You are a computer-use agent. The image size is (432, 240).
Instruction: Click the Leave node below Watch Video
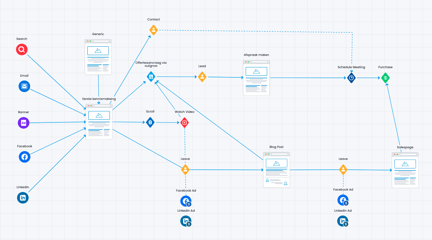[185, 169]
